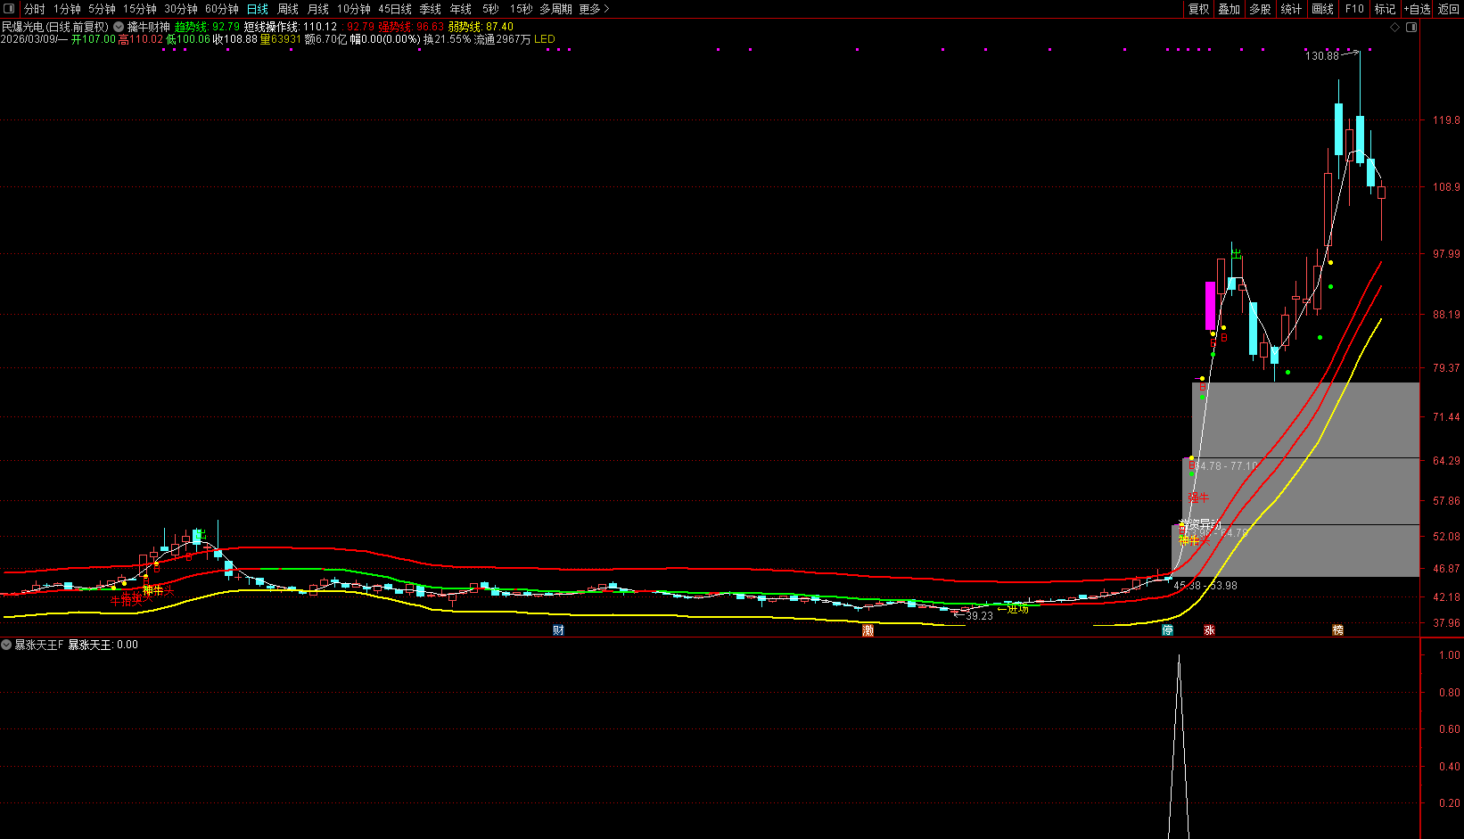The height and width of the screenshot is (839, 1464).
Task: Switch to 周线 weekly chart
Action: 288,9
